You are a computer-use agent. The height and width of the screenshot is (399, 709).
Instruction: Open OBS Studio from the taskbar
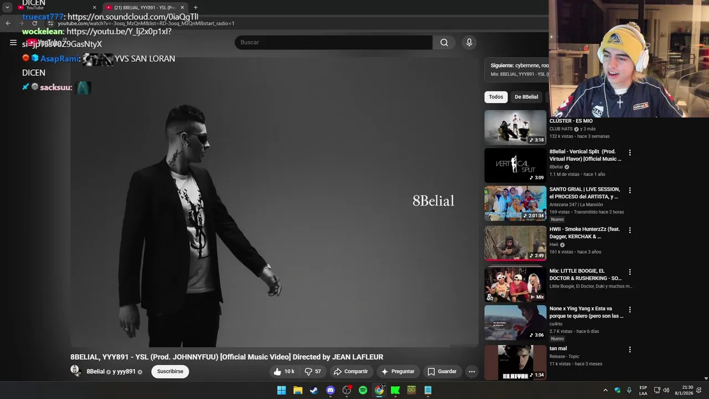347,390
